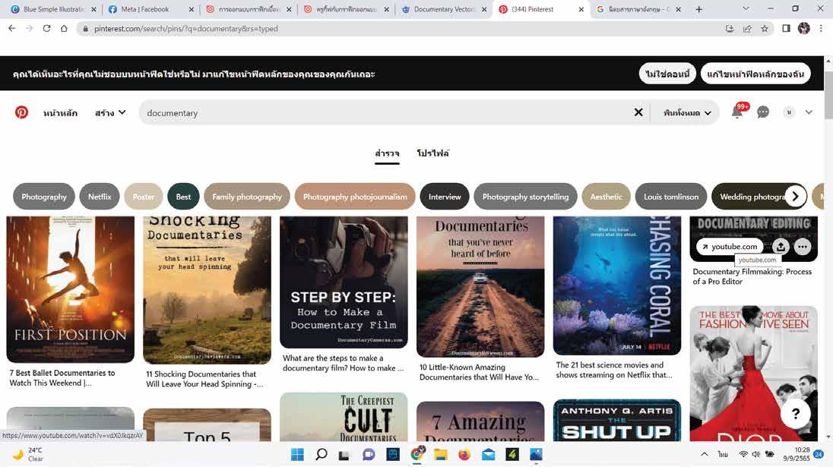Screen dimensions: 833x467
Task: Open a new browser tab
Action: tap(698, 9)
